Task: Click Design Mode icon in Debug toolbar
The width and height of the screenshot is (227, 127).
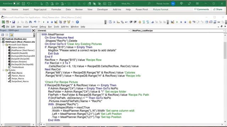Action: coord(172,22)
